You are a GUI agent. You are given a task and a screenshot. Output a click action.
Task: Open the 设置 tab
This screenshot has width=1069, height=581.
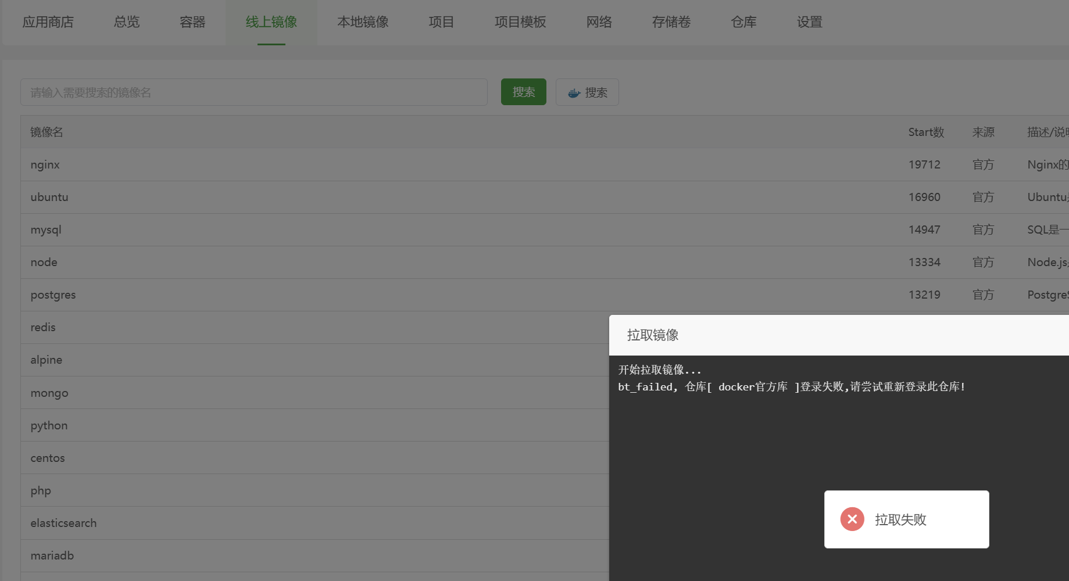(x=810, y=22)
